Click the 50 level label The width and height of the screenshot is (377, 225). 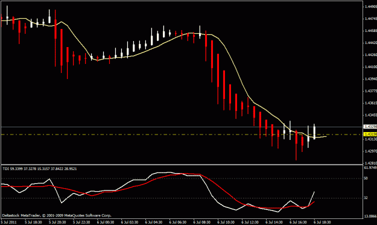coord(366,179)
